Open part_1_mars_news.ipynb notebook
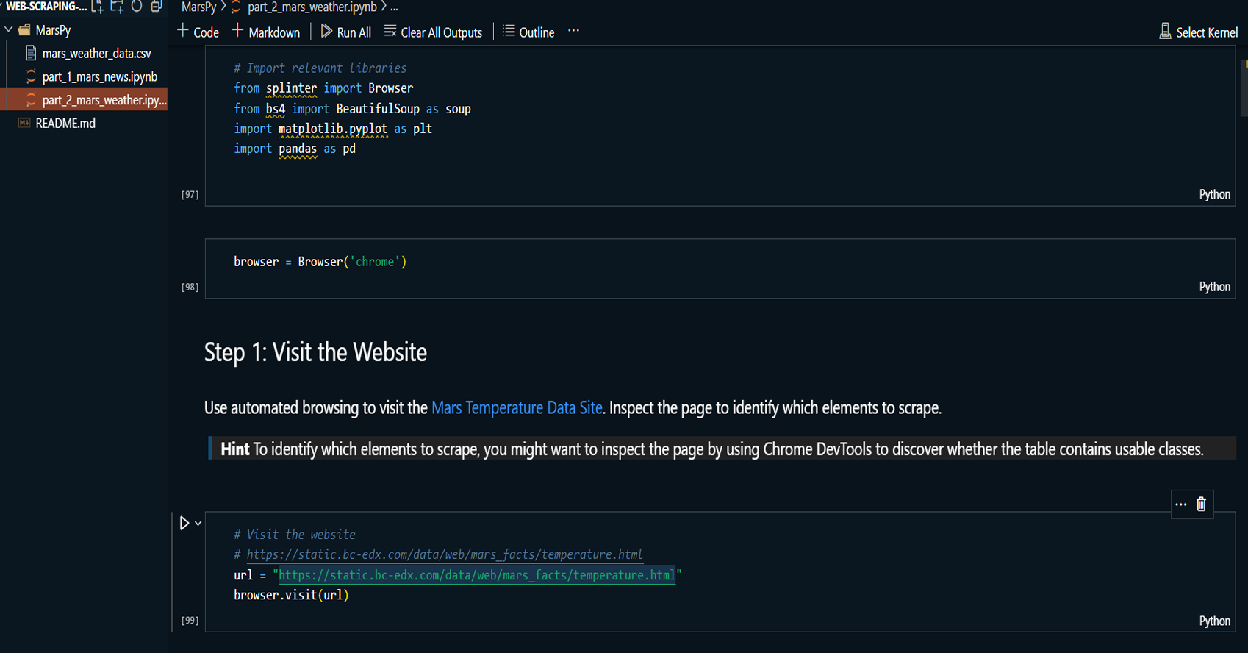Screen dimensions: 1248x653 [99, 76]
